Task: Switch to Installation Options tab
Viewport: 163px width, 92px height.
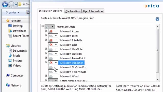Action: pyautogui.click(x=51, y=11)
